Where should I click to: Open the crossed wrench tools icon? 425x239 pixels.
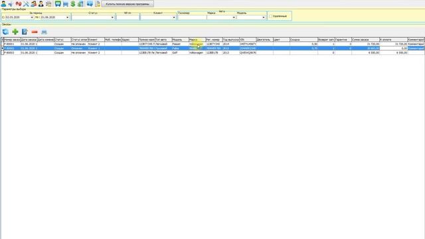tap(26, 4)
